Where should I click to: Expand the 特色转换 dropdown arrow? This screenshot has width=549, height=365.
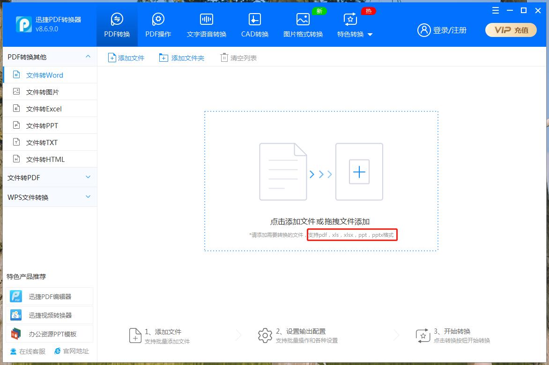[370, 34]
